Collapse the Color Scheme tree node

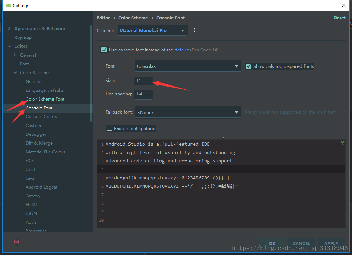(15, 73)
